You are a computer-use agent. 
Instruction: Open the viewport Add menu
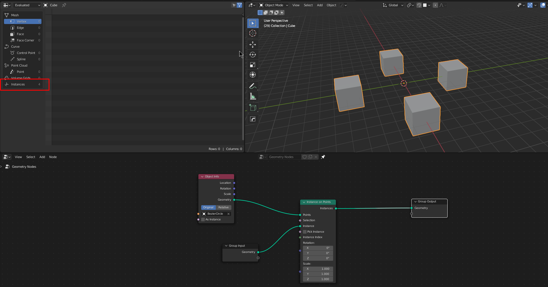[320, 5]
